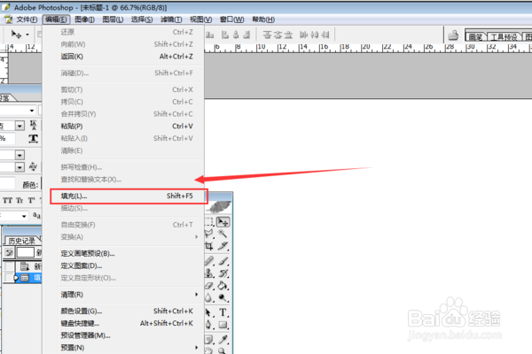Select the Move tool in toolbox

[223, 222]
